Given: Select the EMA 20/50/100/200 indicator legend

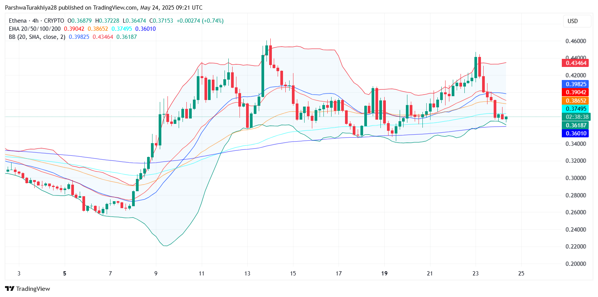Looking at the screenshot, I should 34,29.
